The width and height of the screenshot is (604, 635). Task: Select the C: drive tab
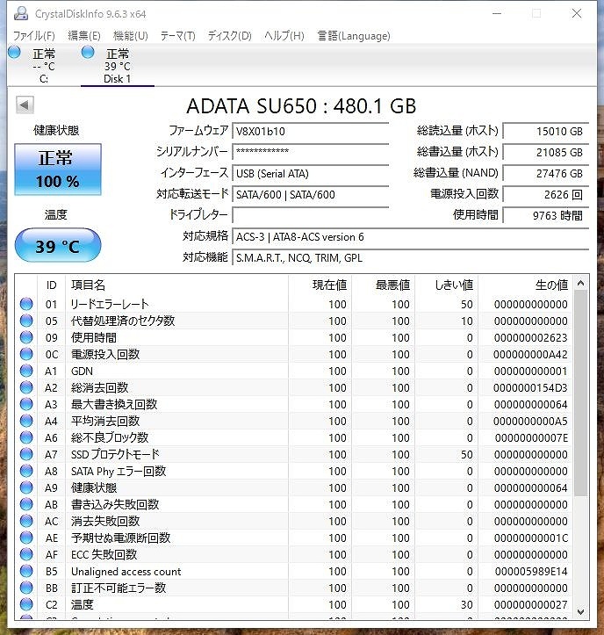(x=44, y=66)
